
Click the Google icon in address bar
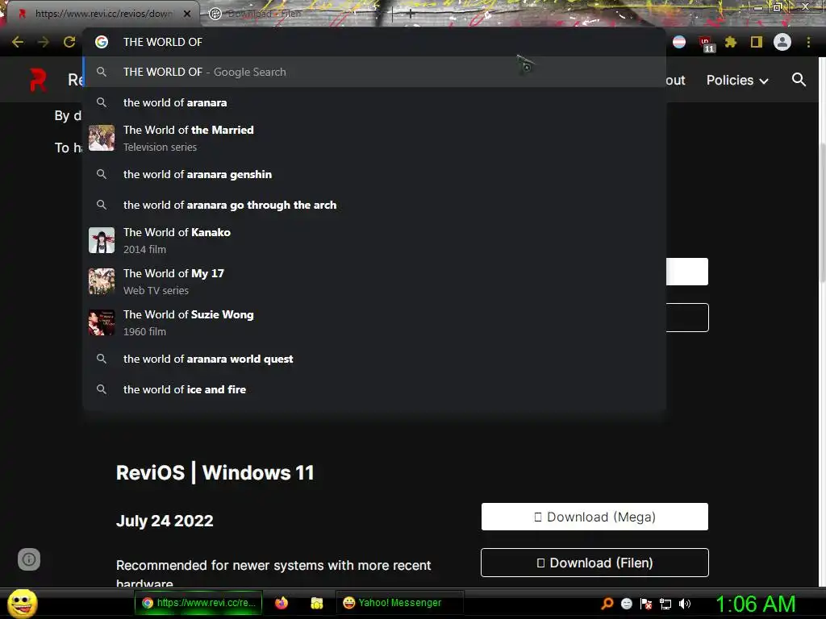click(x=102, y=42)
